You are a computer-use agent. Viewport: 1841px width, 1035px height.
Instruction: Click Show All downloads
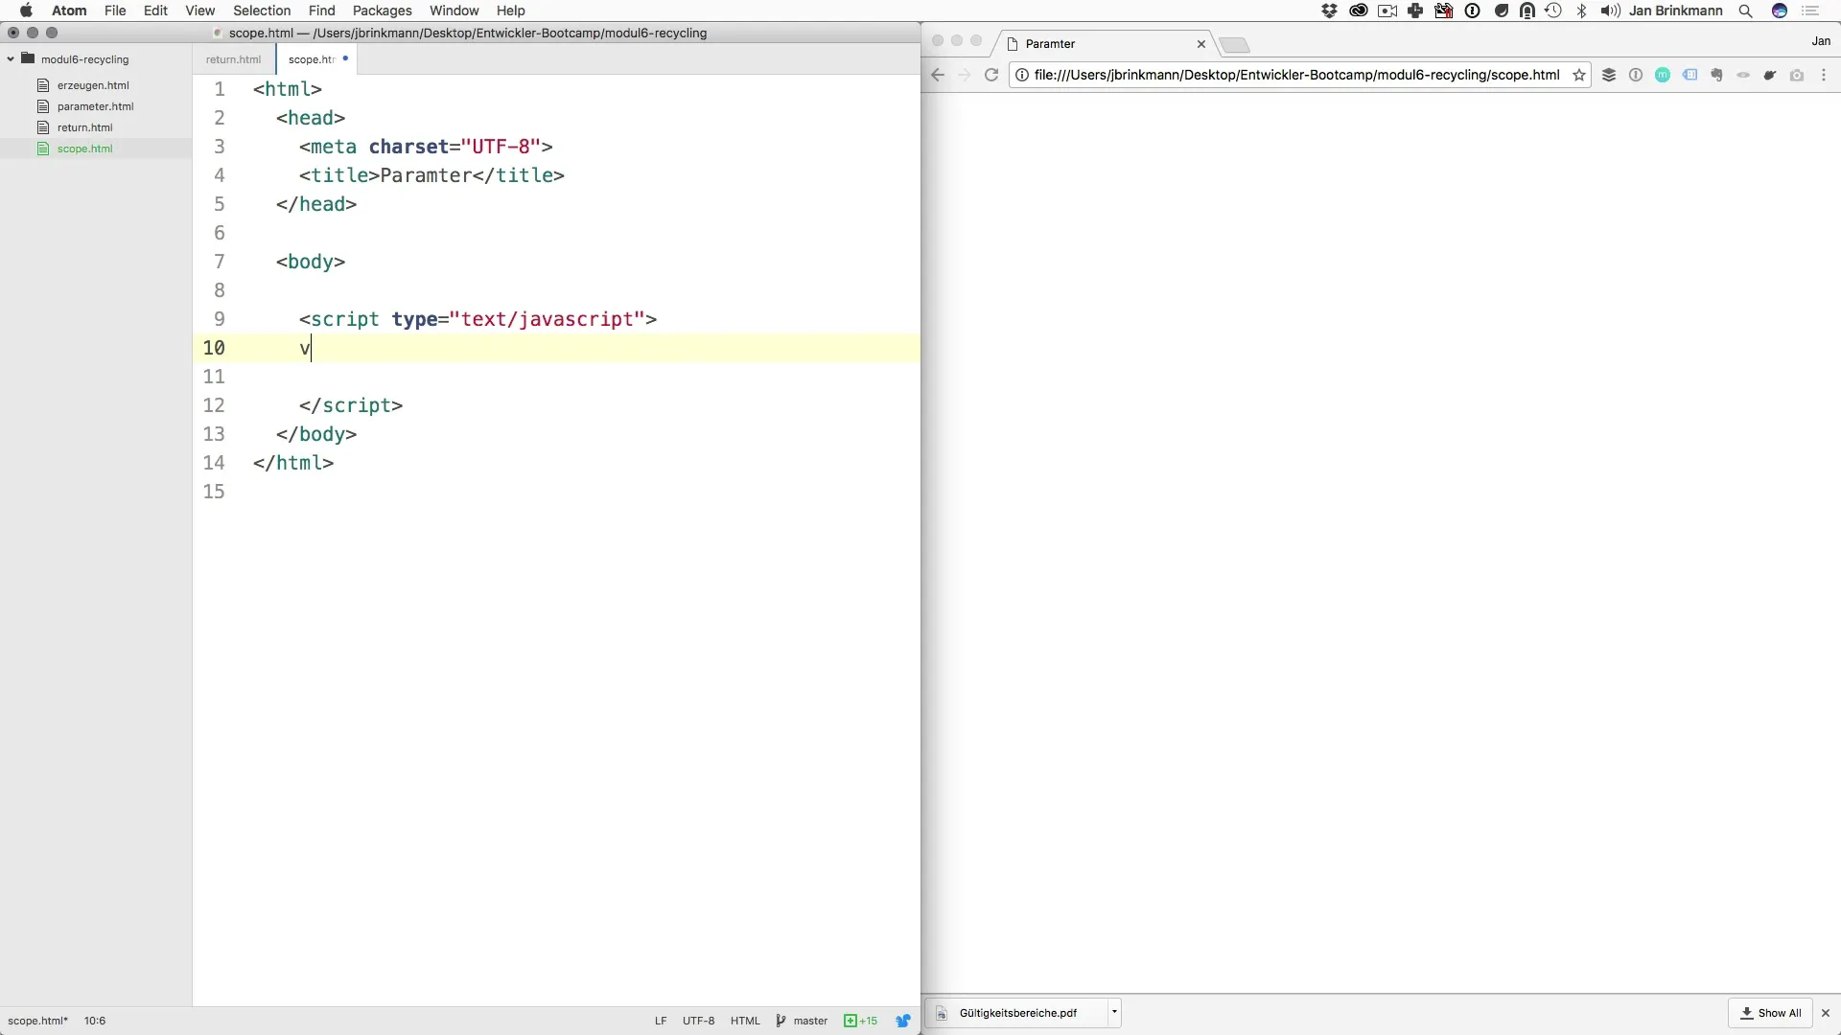(1770, 1013)
